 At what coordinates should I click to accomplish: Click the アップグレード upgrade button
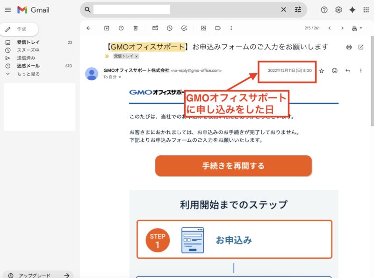pyautogui.click(x=38, y=275)
